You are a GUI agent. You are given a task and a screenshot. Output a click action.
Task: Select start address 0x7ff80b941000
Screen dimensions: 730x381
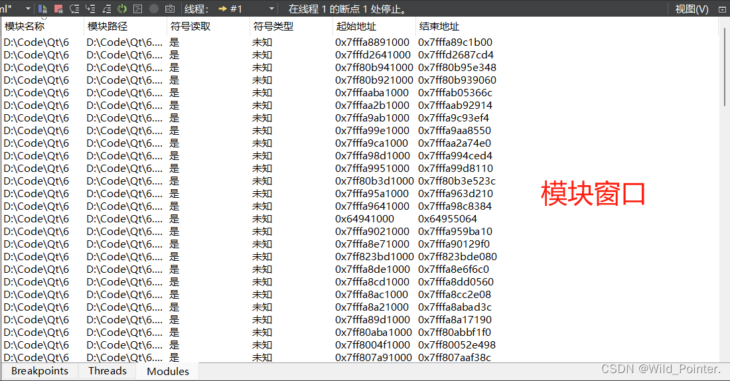[374, 68]
